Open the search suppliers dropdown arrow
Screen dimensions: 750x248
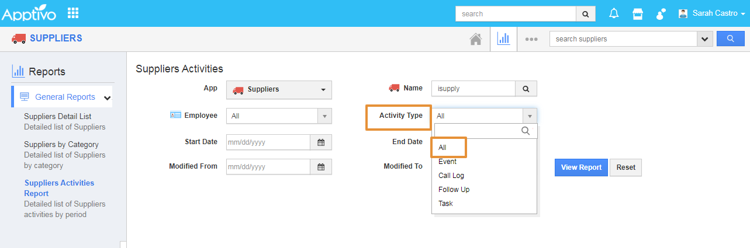pos(704,39)
